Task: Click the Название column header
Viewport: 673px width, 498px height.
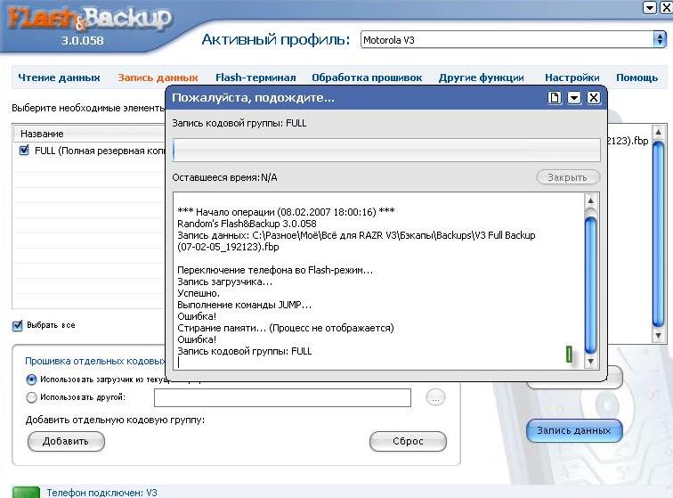Action: [x=89, y=134]
